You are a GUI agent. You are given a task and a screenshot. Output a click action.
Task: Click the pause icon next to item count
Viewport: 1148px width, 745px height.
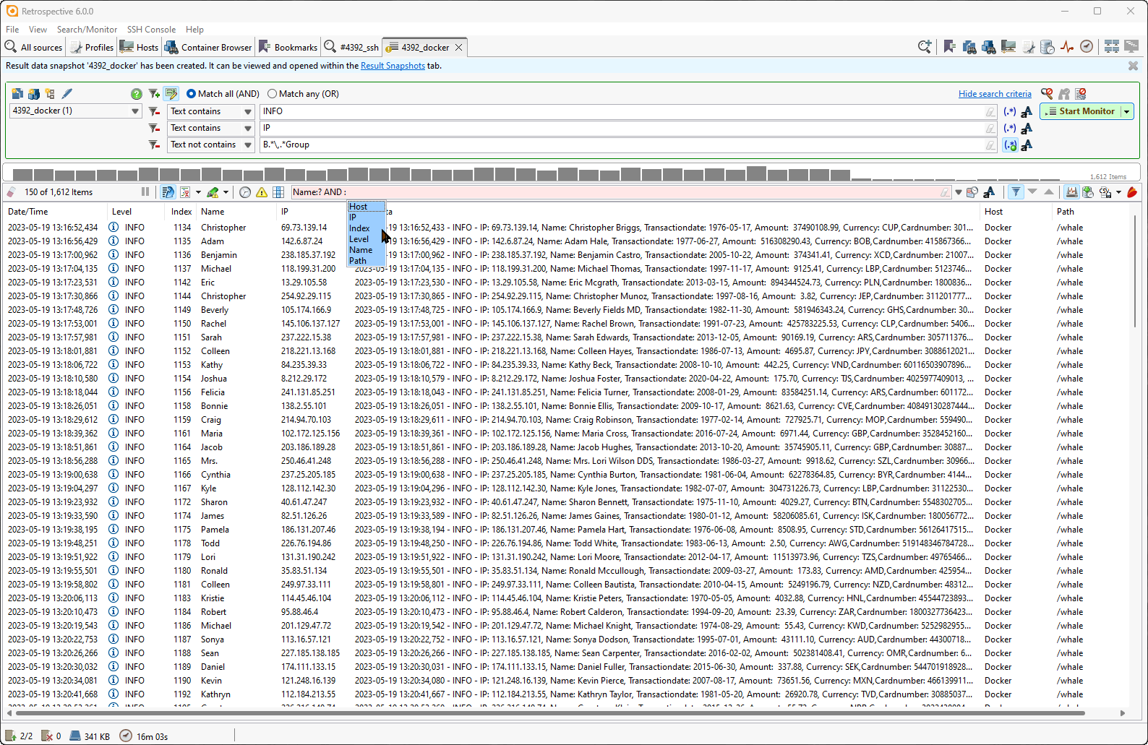pos(145,192)
